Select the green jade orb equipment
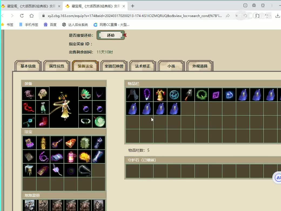281x211 pixels. (99, 121)
